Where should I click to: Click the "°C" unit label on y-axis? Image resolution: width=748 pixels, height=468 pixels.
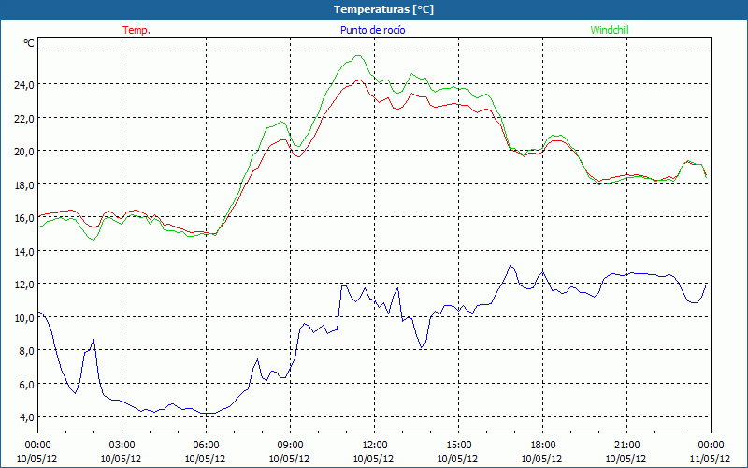tap(29, 43)
